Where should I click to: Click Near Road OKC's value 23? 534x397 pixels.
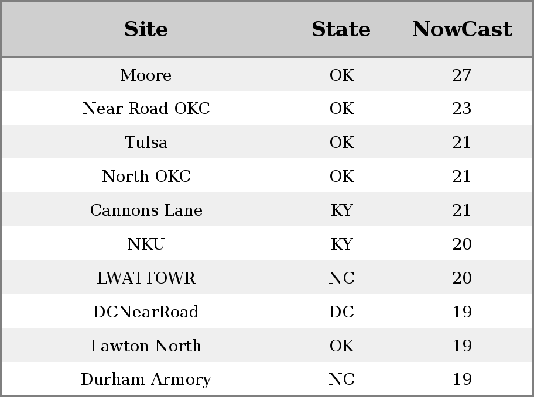pyautogui.click(x=462, y=109)
